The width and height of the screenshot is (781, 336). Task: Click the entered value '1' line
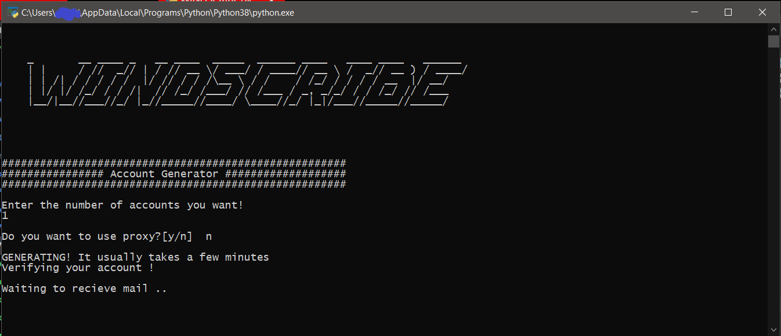tap(5, 216)
